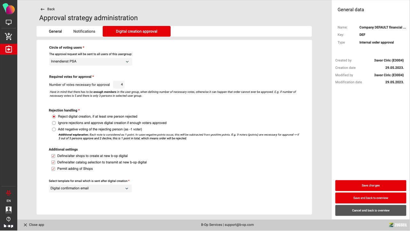Switch to the General tab
Image resolution: width=410 pixels, height=231 pixels.
pyautogui.click(x=55, y=31)
